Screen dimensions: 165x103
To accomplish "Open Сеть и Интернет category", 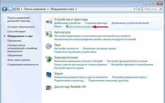I will click(16, 32).
